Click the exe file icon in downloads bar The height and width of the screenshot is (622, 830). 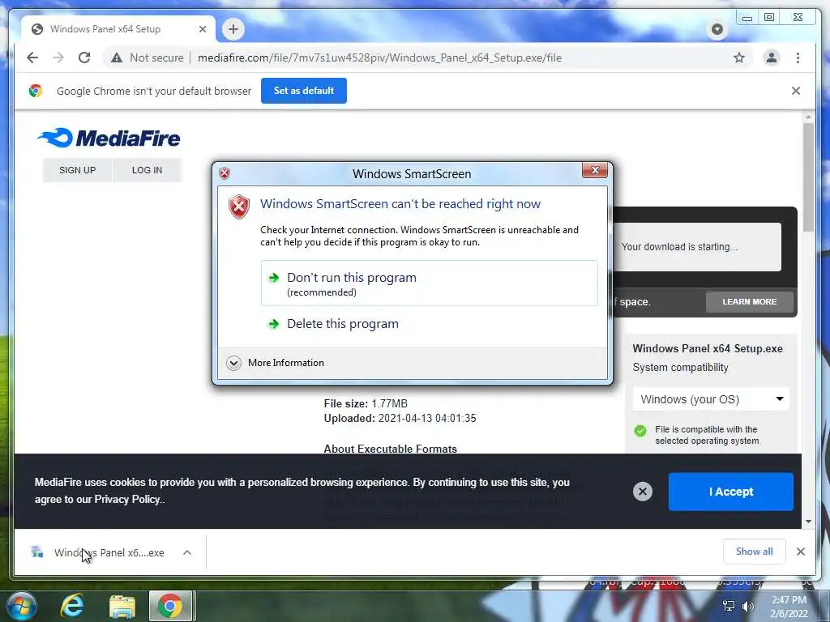pyautogui.click(x=37, y=552)
